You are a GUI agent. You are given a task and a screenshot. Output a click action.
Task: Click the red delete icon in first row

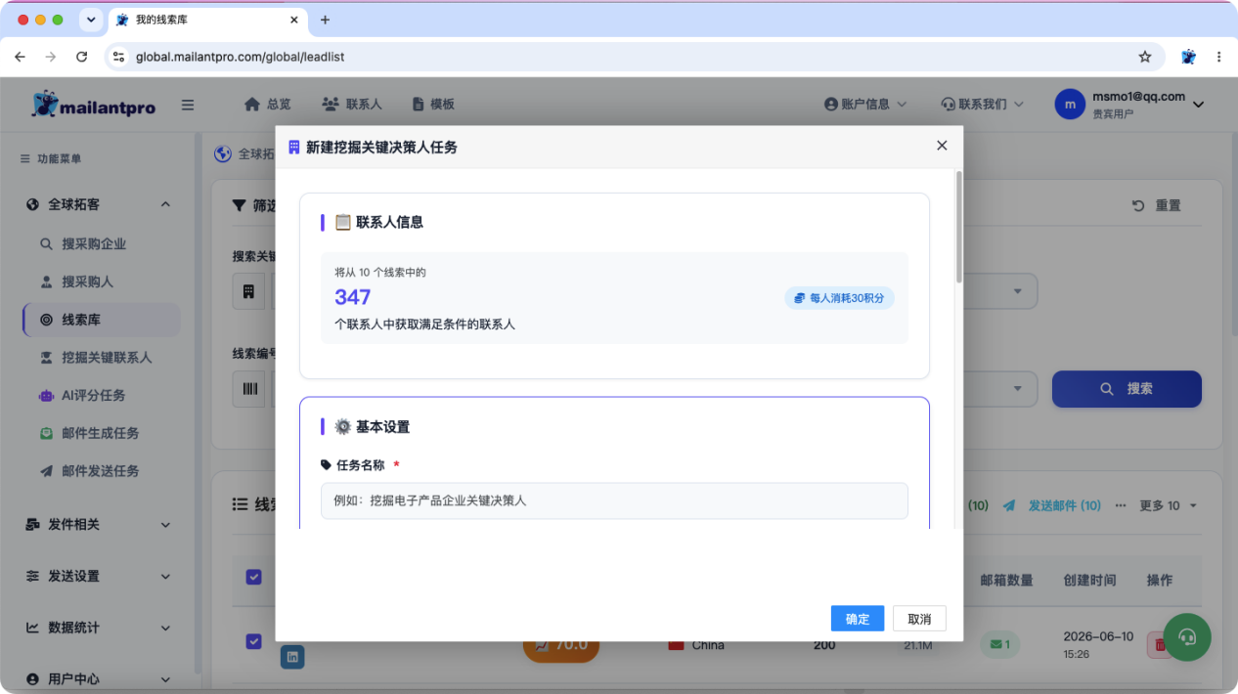(x=1159, y=644)
